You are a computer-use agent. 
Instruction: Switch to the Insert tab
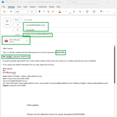pyautogui.click(x=19, y=7)
